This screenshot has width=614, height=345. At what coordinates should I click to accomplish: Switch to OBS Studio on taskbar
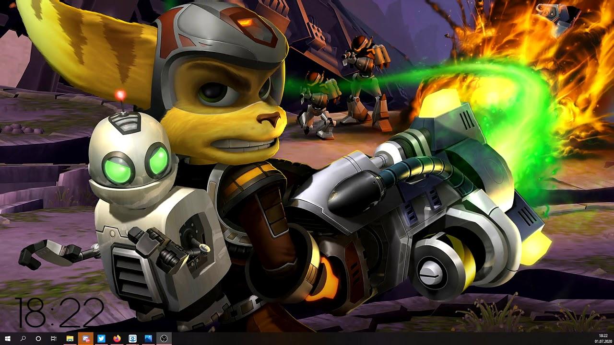pyautogui.click(x=164, y=339)
